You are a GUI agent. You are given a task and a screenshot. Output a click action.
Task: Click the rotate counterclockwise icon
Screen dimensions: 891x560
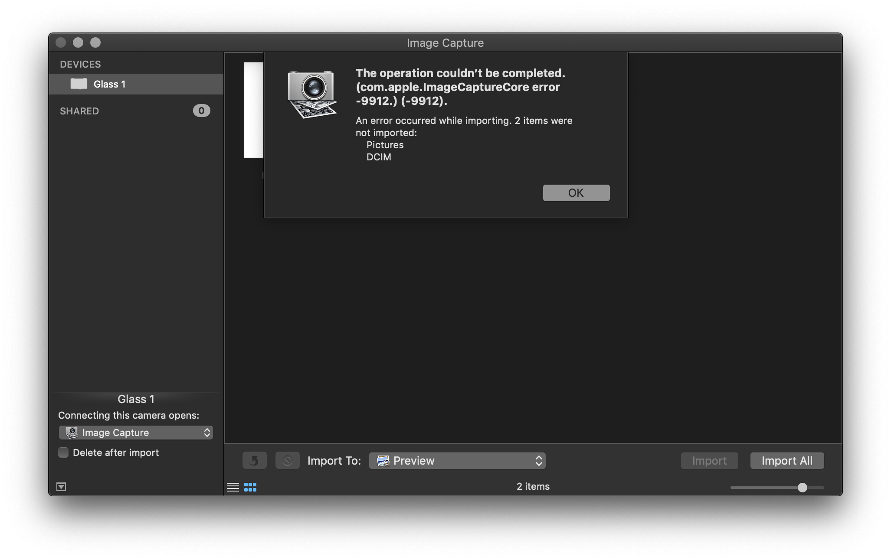pyautogui.click(x=255, y=460)
